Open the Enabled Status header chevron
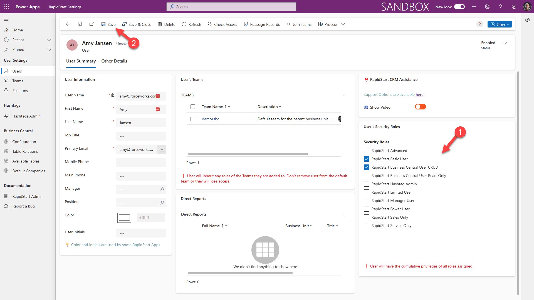The height and width of the screenshot is (300, 534). (505, 43)
